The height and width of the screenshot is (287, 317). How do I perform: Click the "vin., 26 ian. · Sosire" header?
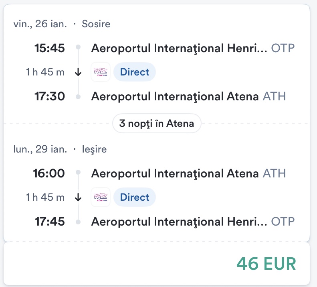(x=62, y=24)
